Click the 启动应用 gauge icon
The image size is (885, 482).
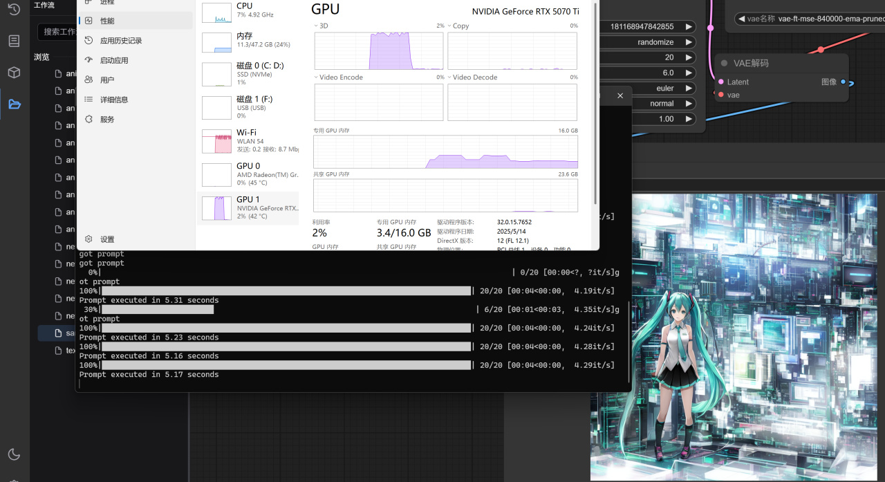88,60
